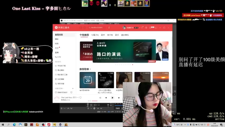Open the sunset playlist cover

point(161,77)
